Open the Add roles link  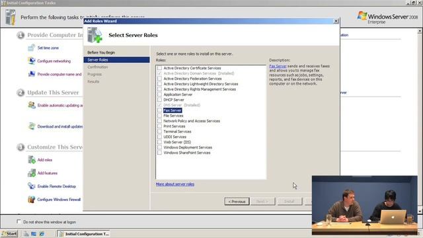point(45,160)
